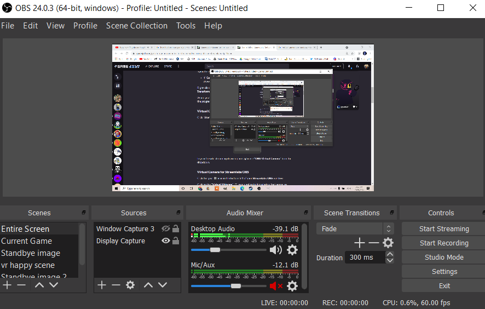Open Mic/Aux settings gear
485x309 pixels.
pos(292,286)
